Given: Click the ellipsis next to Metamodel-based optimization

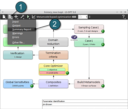Looking at the screenshot, I should pyautogui.click(x=74, y=17).
